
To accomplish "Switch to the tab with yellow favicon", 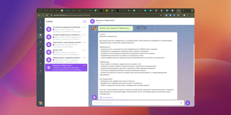I will [x=107, y=10].
